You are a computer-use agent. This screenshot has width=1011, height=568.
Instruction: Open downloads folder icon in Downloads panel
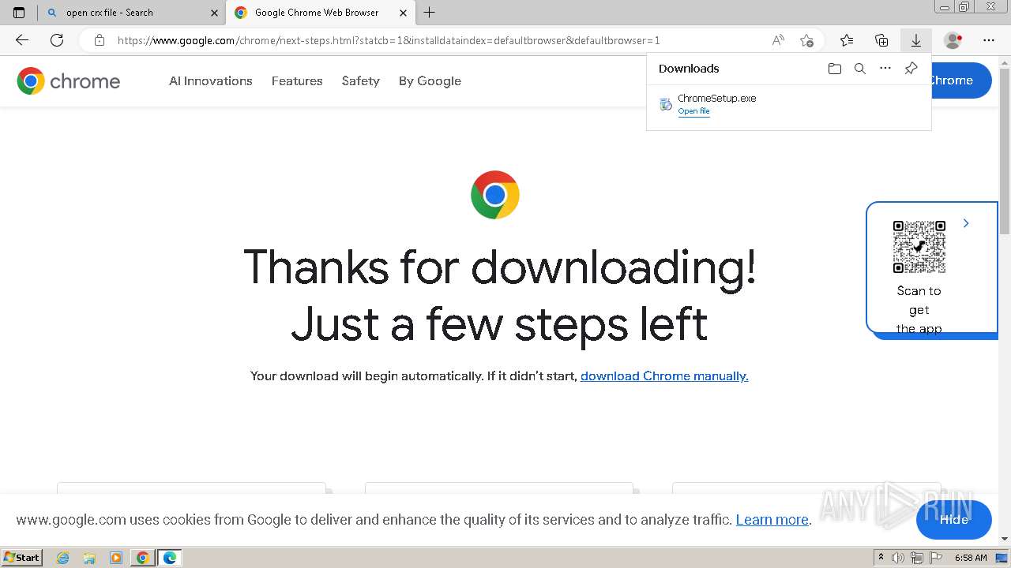click(835, 69)
